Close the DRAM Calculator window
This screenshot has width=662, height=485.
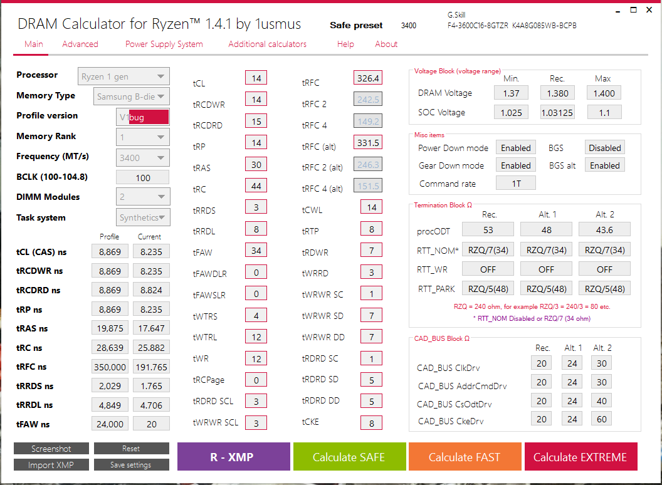tap(649, 9)
